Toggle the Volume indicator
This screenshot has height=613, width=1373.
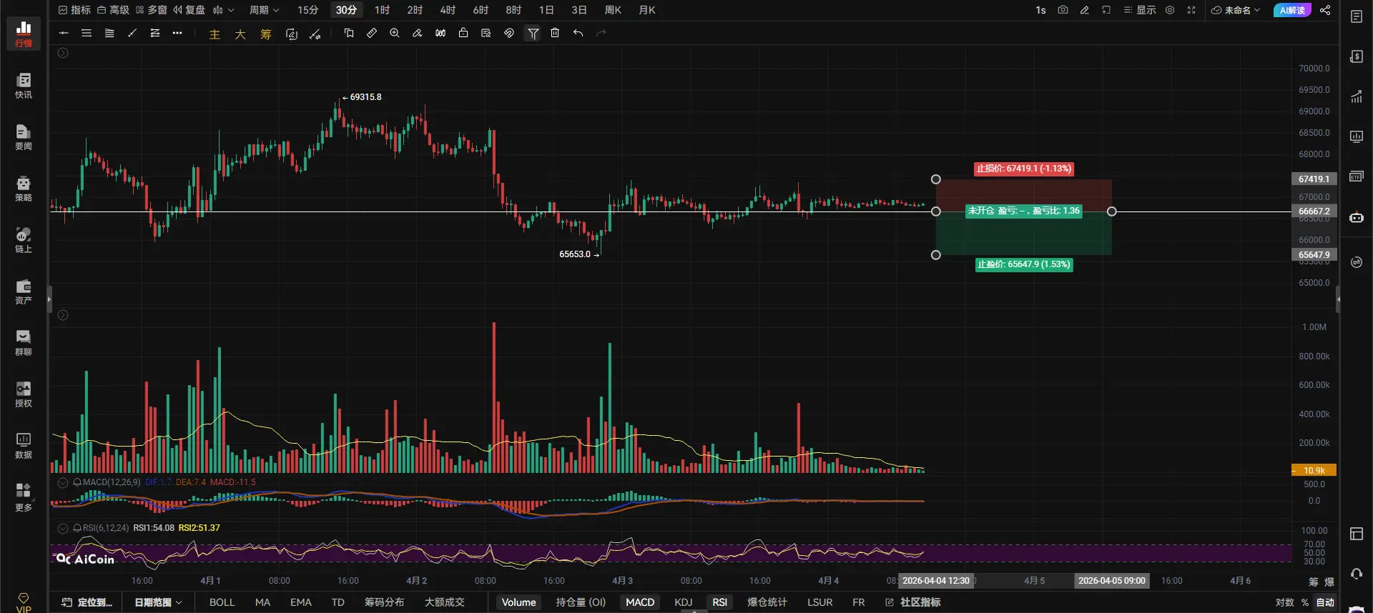518,602
